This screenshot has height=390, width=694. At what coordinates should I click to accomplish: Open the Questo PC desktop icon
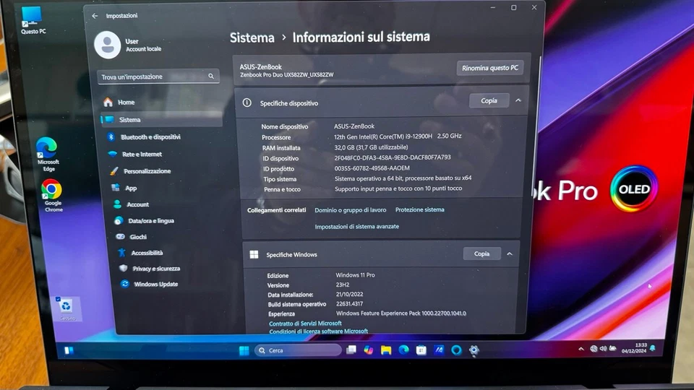pos(32,20)
